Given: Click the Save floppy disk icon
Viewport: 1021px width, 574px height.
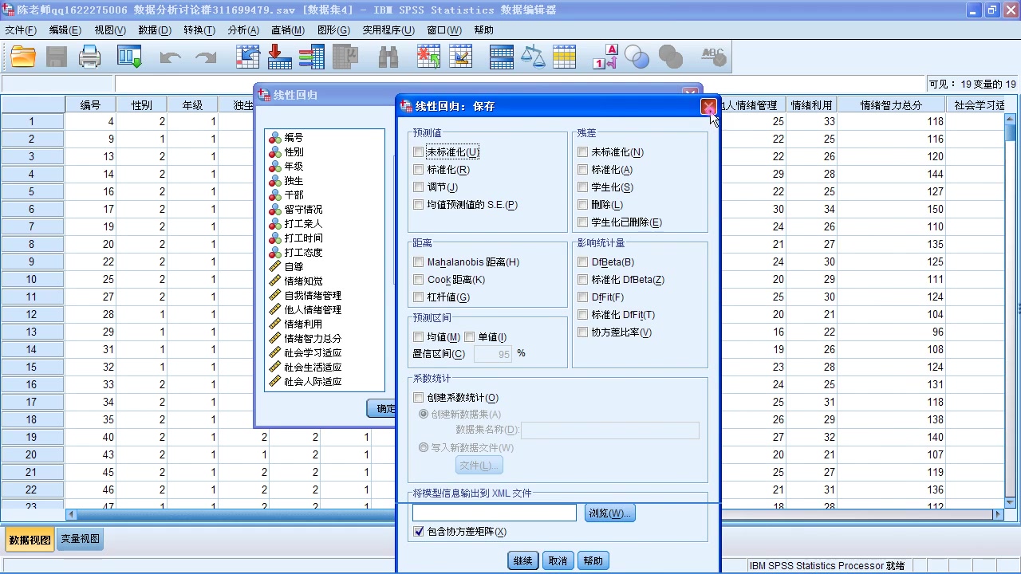Looking at the screenshot, I should 57,57.
